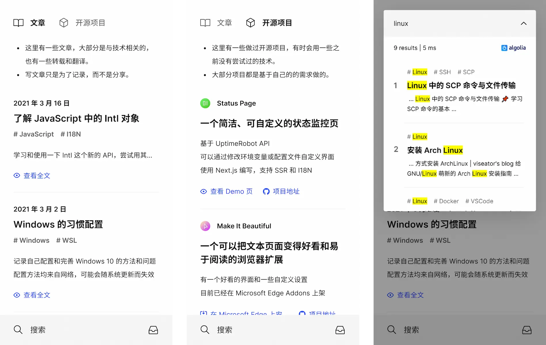
Task: Expand the 文章 section
Action: [x=38, y=23]
